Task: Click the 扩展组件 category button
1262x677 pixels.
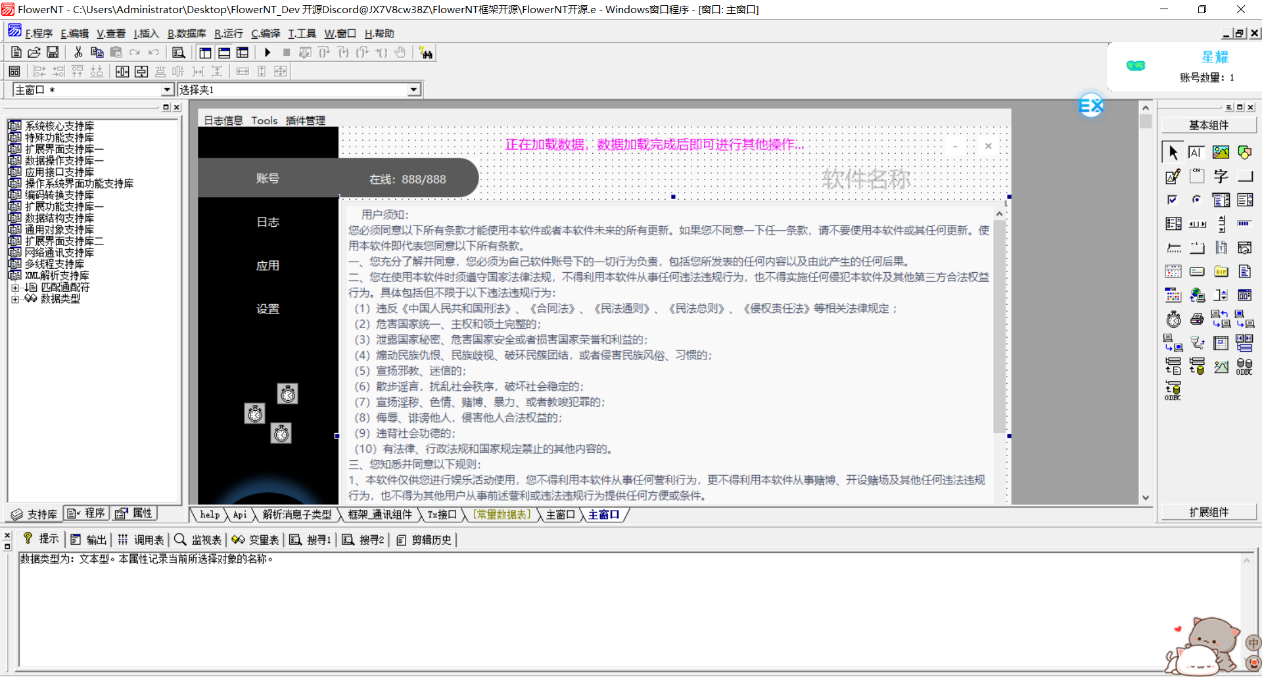Action: [1209, 512]
